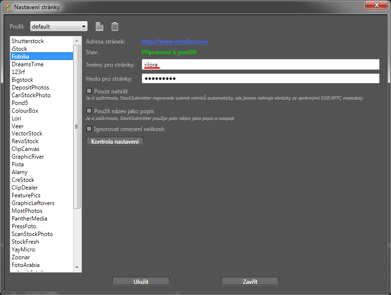Click the Kontrola nastavení button
Screen dimensions: 391x295
[x=115, y=141]
